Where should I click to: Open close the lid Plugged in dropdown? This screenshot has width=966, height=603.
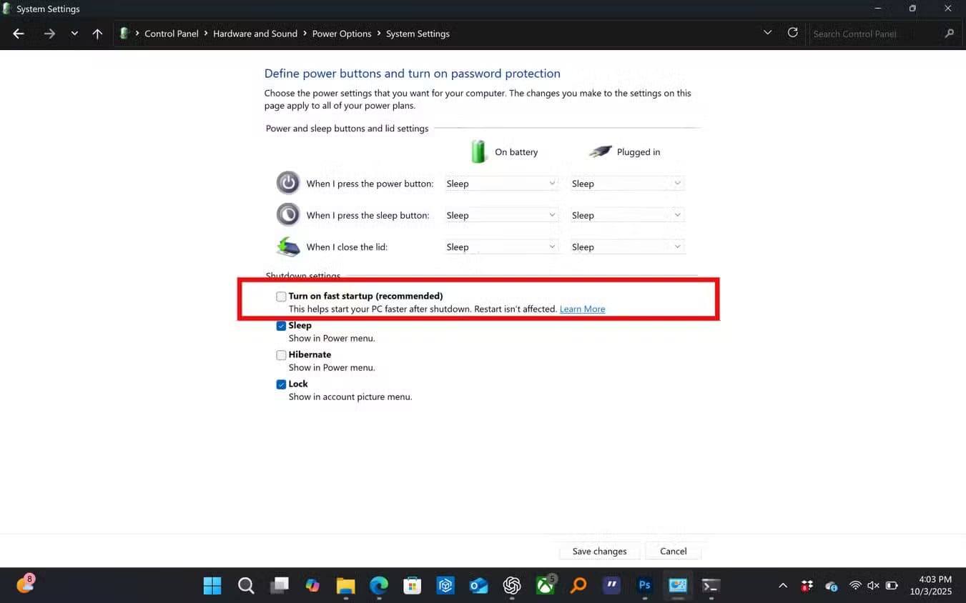[x=626, y=247]
